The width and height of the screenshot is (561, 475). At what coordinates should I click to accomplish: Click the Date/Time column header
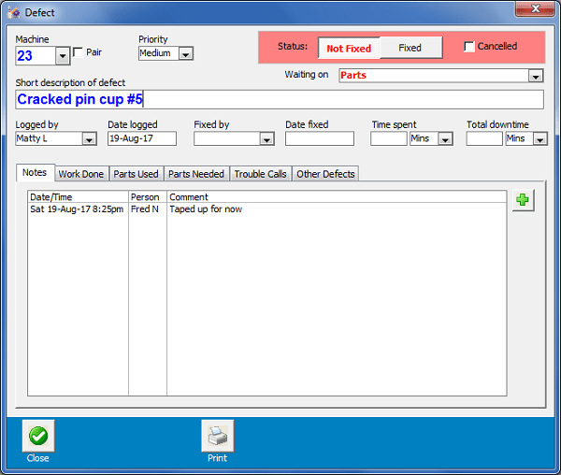click(78, 197)
